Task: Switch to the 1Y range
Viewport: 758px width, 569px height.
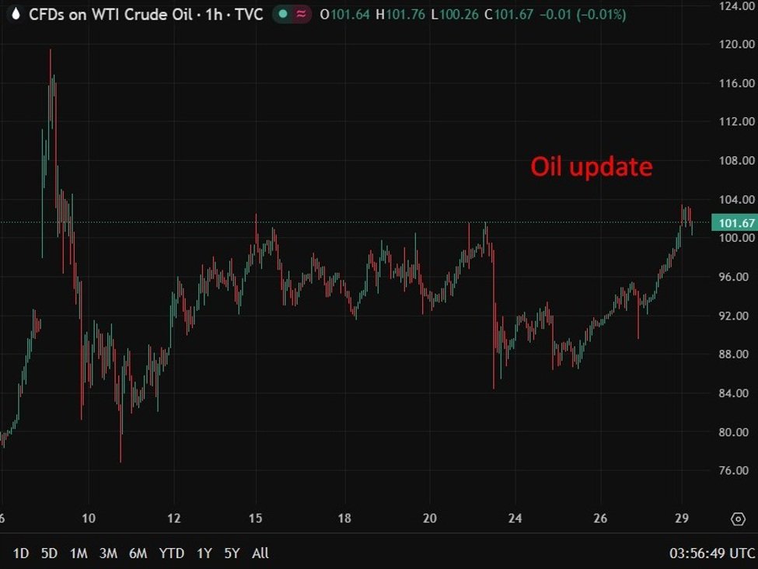Action: tap(204, 553)
